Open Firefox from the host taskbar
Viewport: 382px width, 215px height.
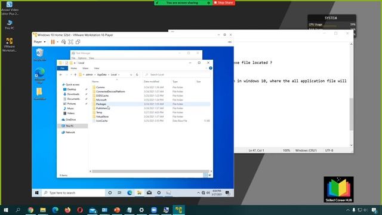[x=67, y=210]
